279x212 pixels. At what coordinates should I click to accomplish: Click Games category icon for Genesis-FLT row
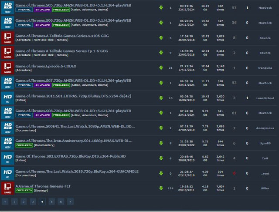7,188
